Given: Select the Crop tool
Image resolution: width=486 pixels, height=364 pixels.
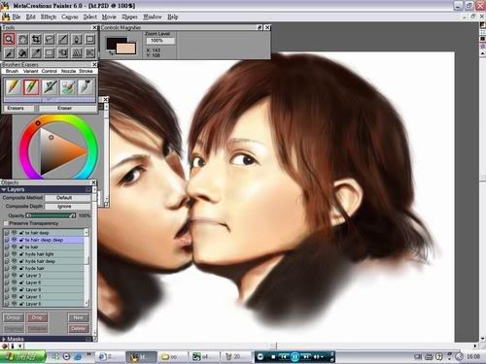Looking at the screenshot, I should click(36, 40).
